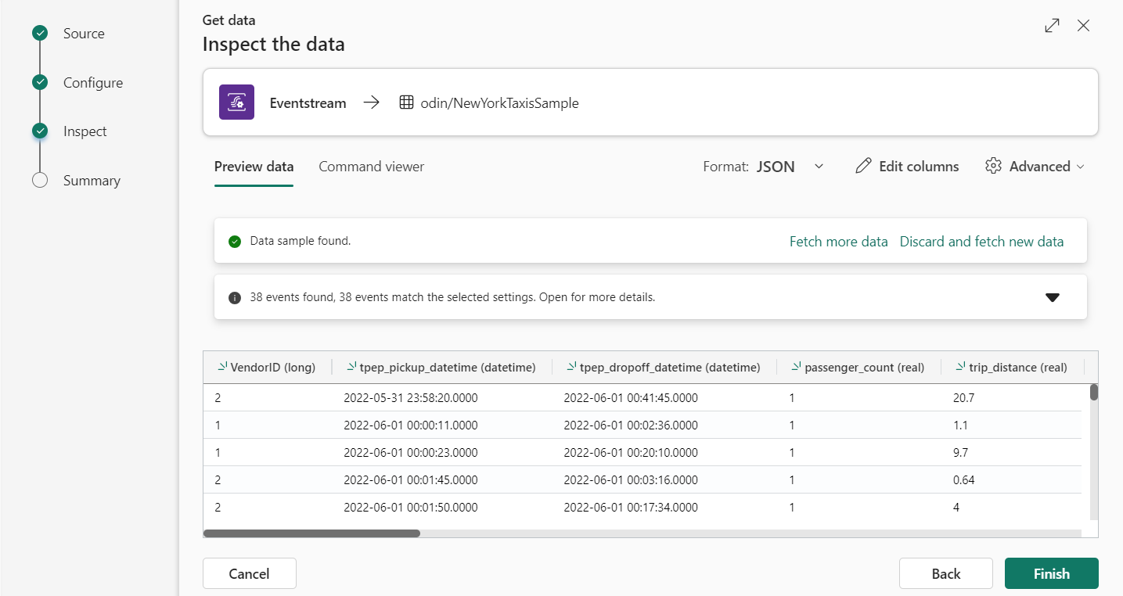Click the horizontal scrollbar under the table
1123x596 pixels.
point(311,533)
